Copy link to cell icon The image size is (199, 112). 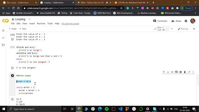[172, 72]
